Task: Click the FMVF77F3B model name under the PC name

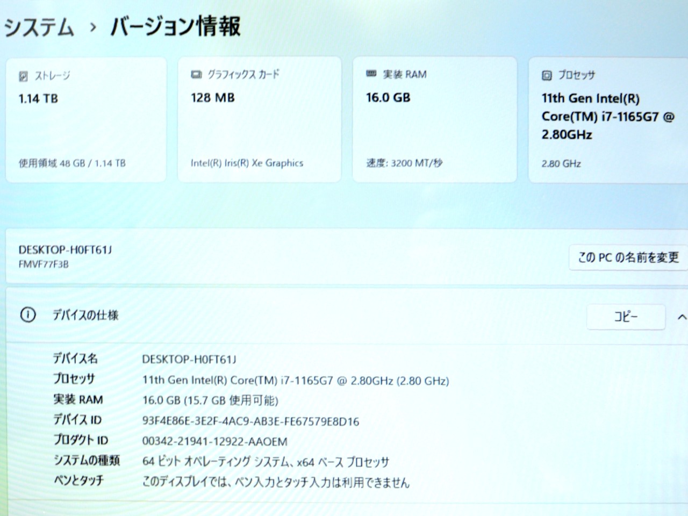Action: click(x=44, y=264)
